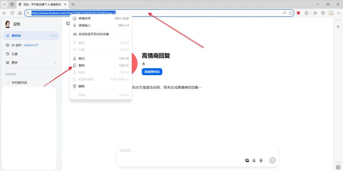Open the browser home page icon

pyautogui.click(x=20, y=13)
